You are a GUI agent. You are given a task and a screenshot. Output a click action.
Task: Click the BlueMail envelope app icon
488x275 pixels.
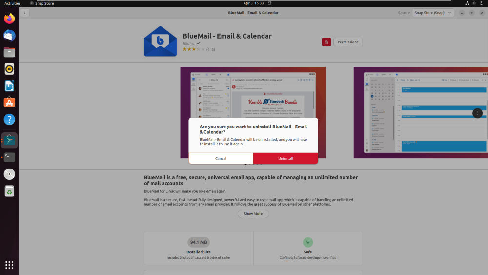pyautogui.click(x=160, y=42)
